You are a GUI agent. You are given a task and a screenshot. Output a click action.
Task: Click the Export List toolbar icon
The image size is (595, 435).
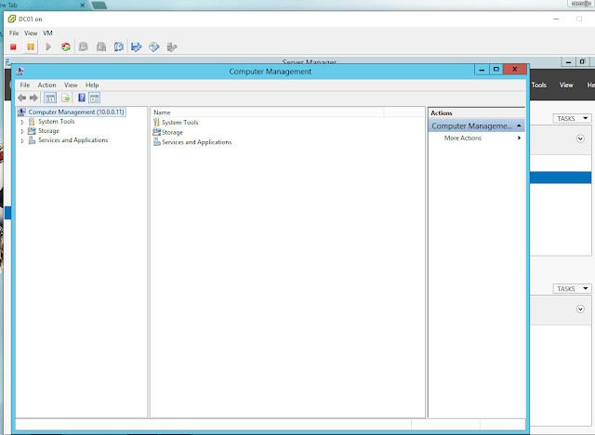tap(66, 98)
